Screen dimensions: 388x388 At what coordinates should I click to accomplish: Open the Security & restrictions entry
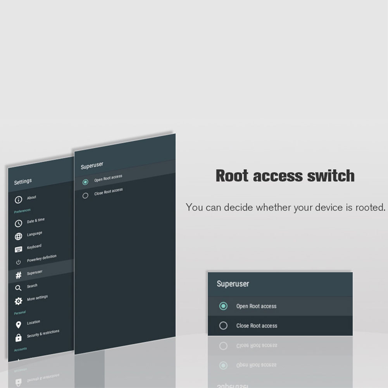point(43,334)
